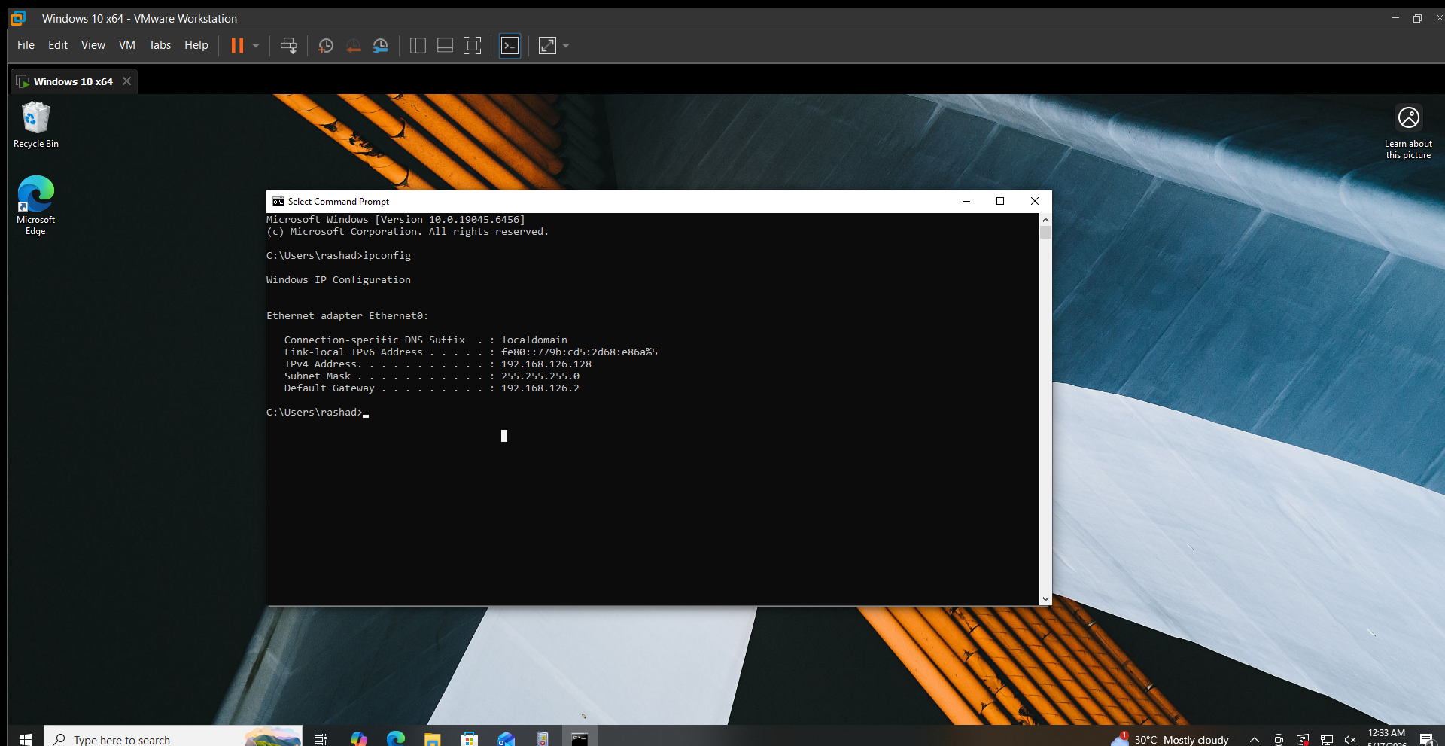Open the Tabs menu
The height and width of the screenshot is (746, 1445).
(160, 45)
